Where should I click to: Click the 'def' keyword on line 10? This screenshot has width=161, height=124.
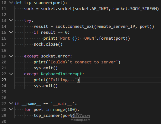point(18,3)
